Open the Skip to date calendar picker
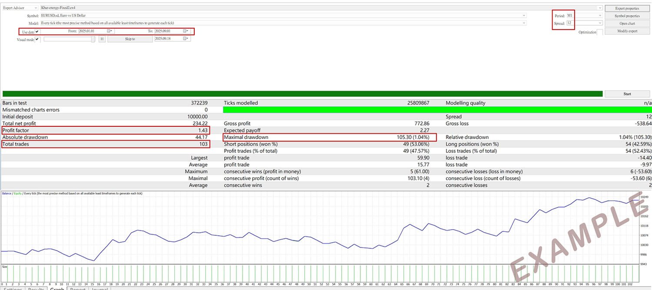The width and height of the screenshot is (652, 290). pyautogui.click(x=186, y=39)
